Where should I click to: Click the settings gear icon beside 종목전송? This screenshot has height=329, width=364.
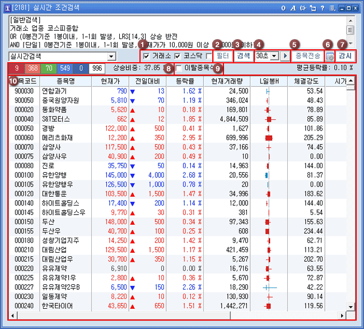pos(330,56)
